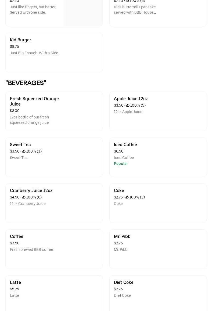
Task: Open the Apple Juice 12oz item title
Action: [x=131, y=99]
